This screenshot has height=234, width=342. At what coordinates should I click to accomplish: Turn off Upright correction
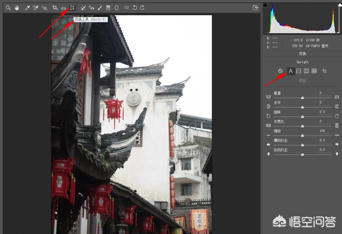280,71
